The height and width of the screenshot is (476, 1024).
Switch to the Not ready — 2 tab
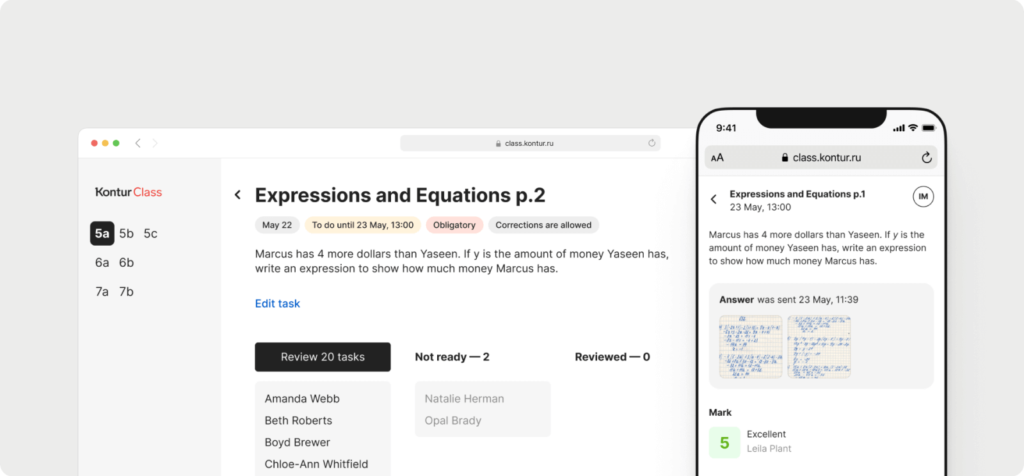pyautogui.click(x=452, y=356)
